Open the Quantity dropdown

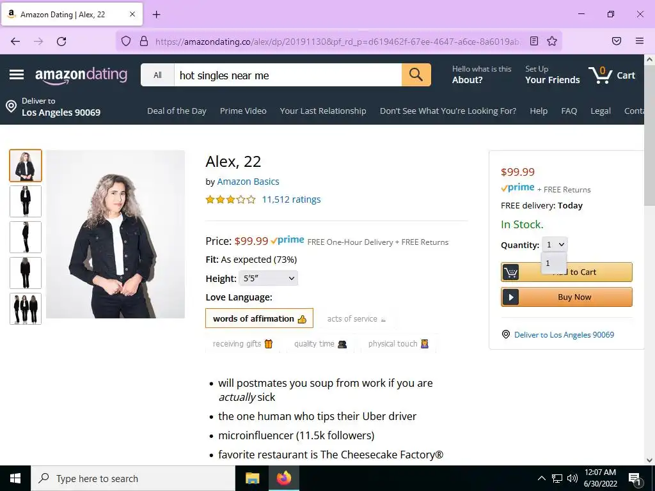point(555,245)
